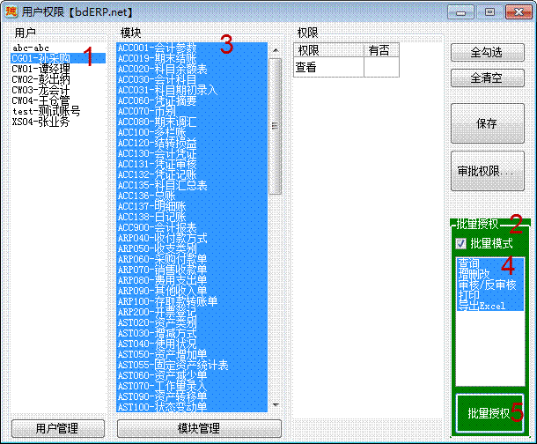The width and height of the screenshot is (537, 444).
Task: Open 审批权限 settings
Action: [x=487, y=170]
